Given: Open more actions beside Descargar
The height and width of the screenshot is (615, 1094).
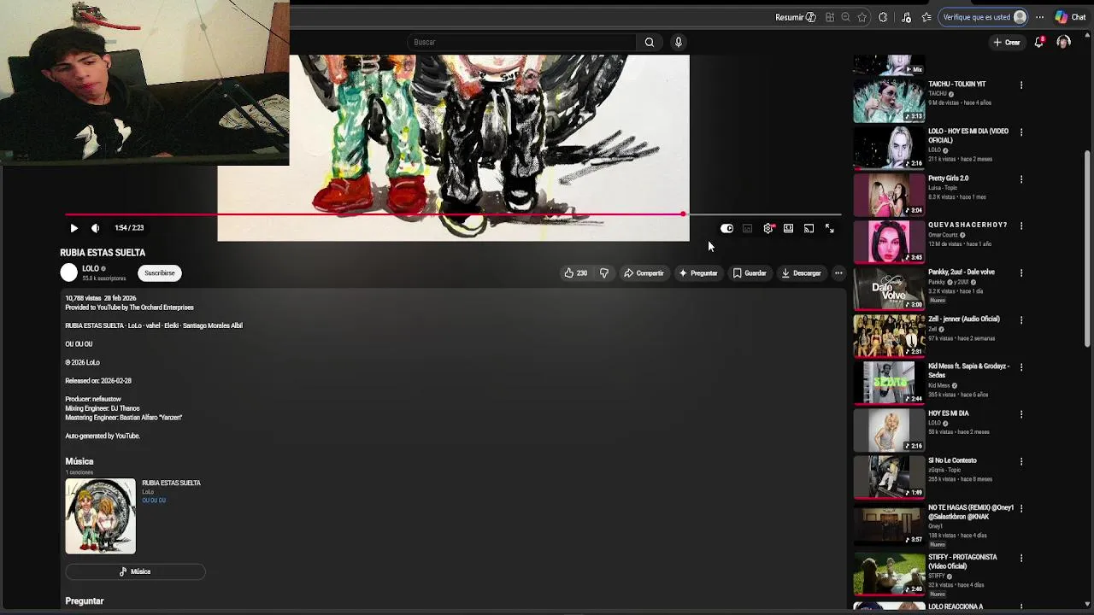Looking at the screenshot, I should (838, 273).
